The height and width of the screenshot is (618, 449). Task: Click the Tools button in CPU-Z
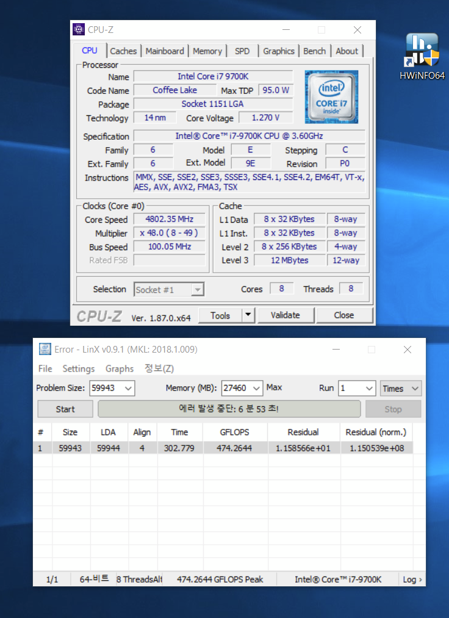[x=220, y=315]
